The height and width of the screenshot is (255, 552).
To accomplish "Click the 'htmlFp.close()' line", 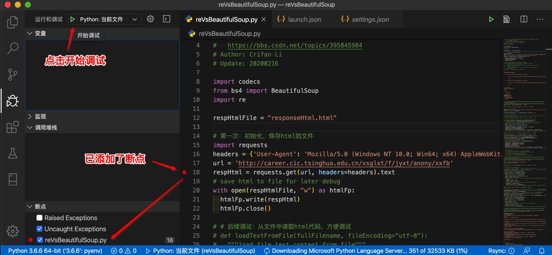I will [245, 209].
